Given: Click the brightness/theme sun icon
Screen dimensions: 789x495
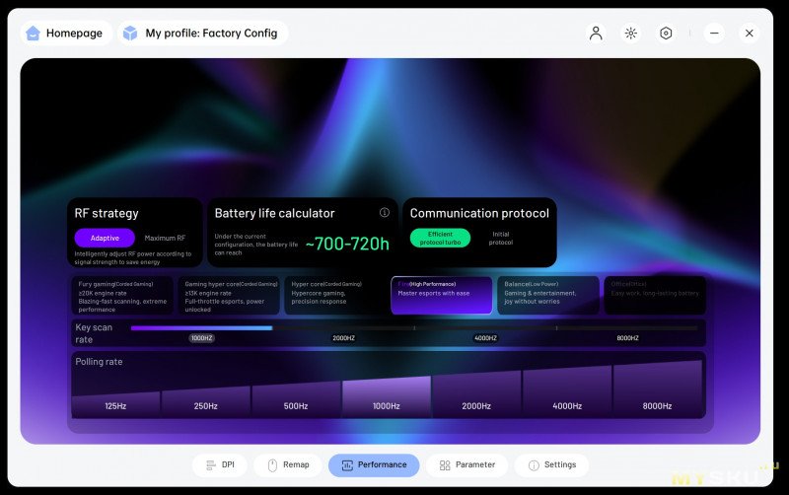Looking at the screenshot, I should coord(631,33).
